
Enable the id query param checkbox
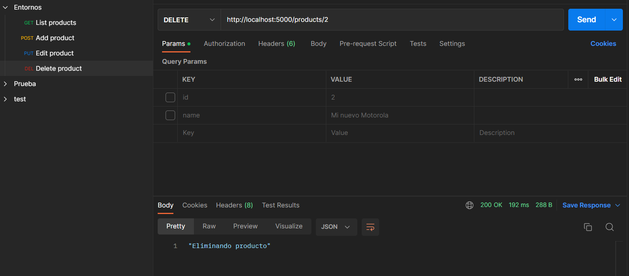170,97
